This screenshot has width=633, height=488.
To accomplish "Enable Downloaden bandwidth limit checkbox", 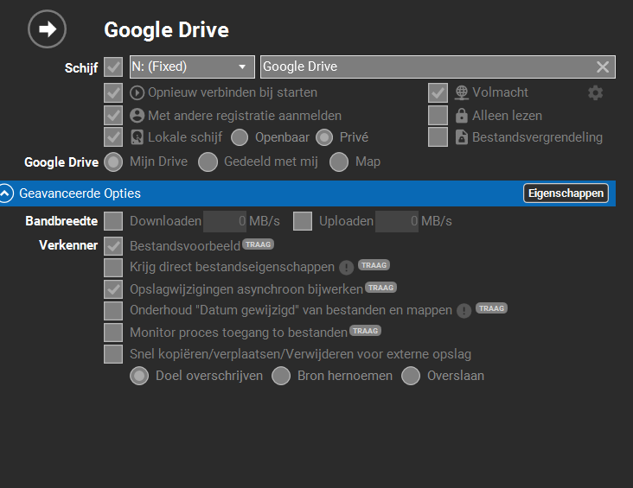I will point(113,221).
